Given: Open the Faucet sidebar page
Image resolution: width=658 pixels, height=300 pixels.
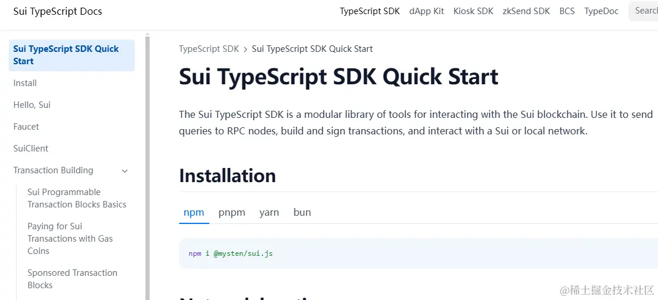Looking at the screenshot, I should [26, 127].
